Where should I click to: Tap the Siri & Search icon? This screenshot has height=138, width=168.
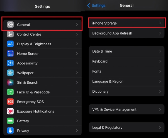point(10,83)
